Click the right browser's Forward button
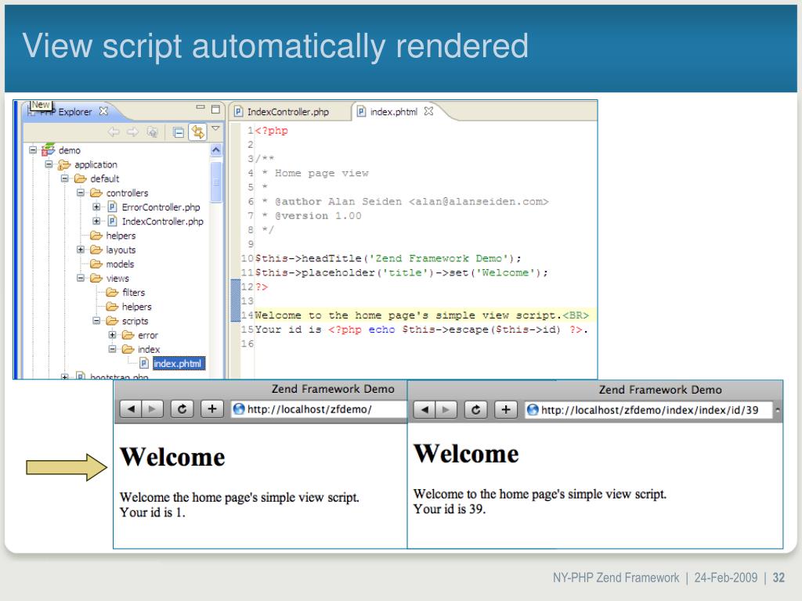The height and width of the screenshot is (601, 802). [x=446, y=409]
